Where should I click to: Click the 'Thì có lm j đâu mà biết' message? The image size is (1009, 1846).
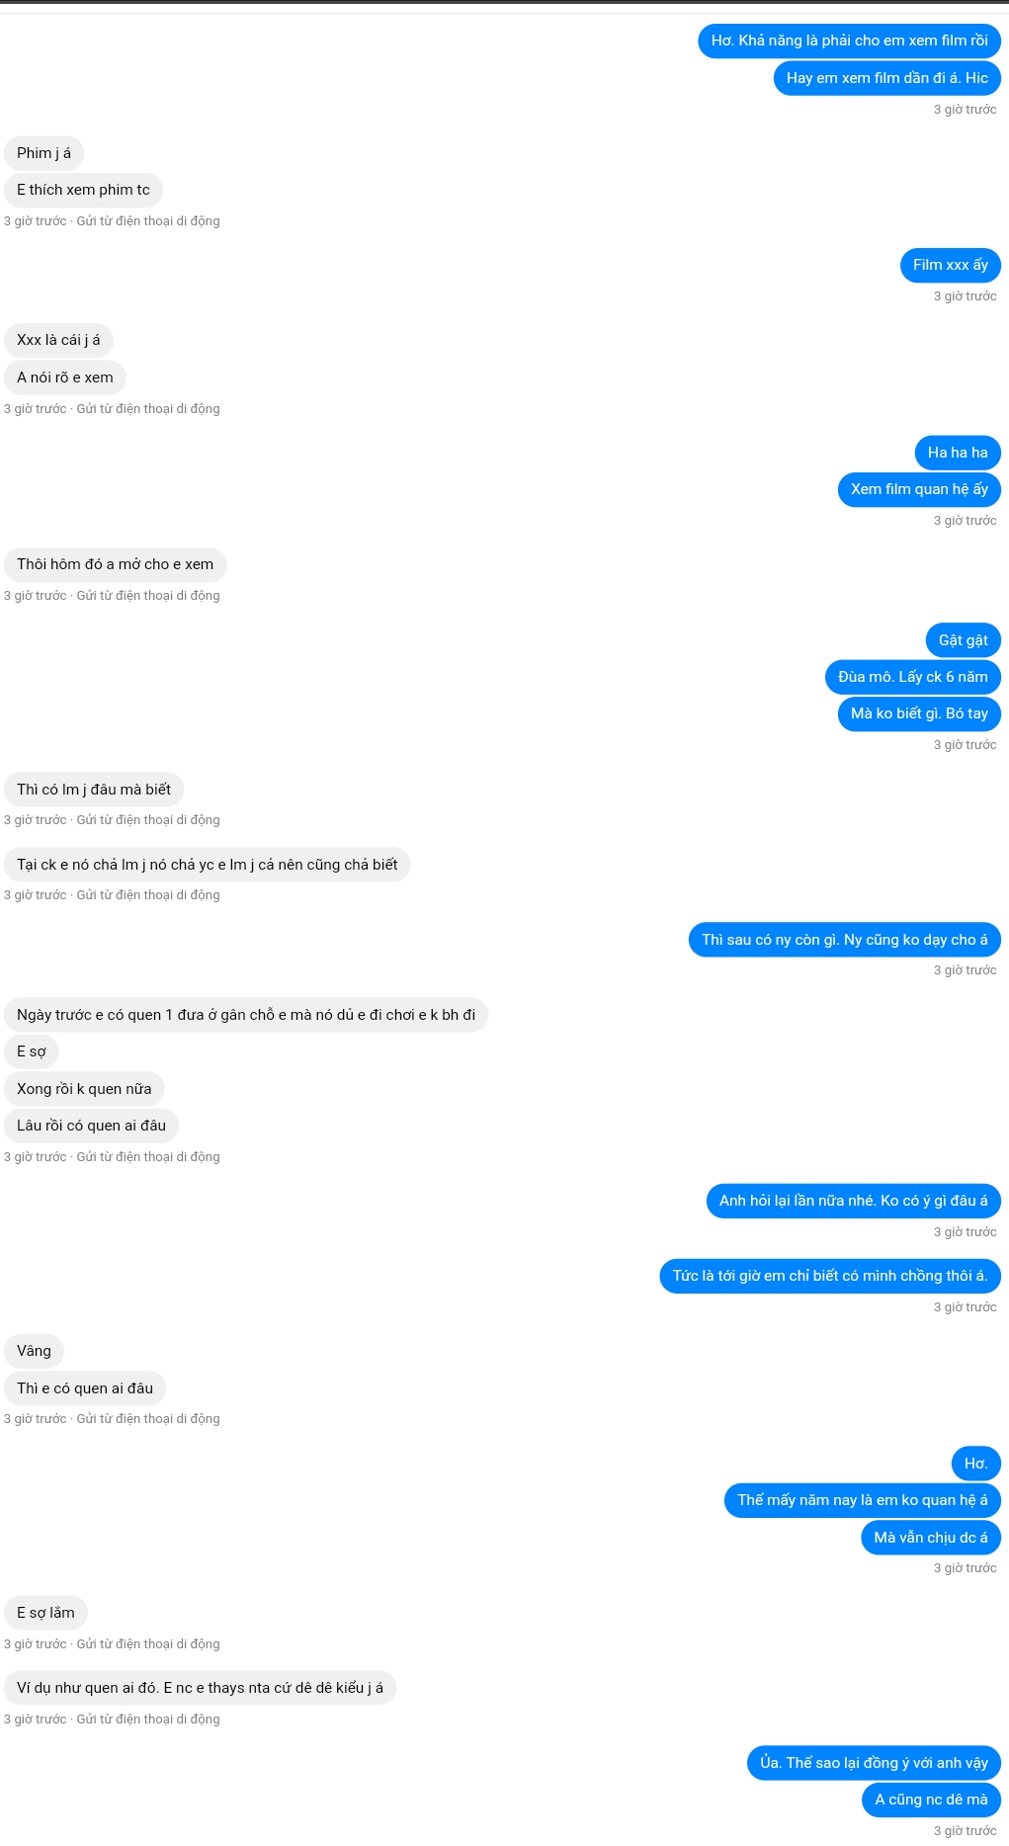click(x=94, y=790)
